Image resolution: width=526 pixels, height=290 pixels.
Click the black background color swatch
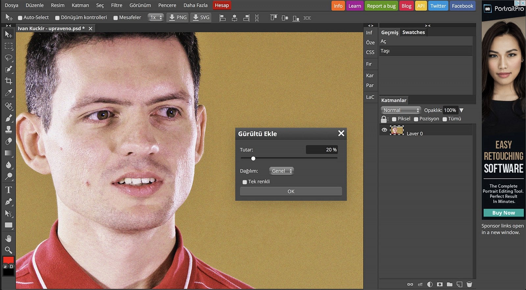point(8,272)
